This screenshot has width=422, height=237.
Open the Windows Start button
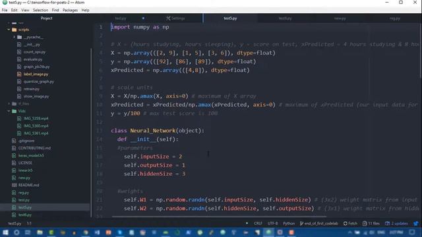click(x=5, y=232)
